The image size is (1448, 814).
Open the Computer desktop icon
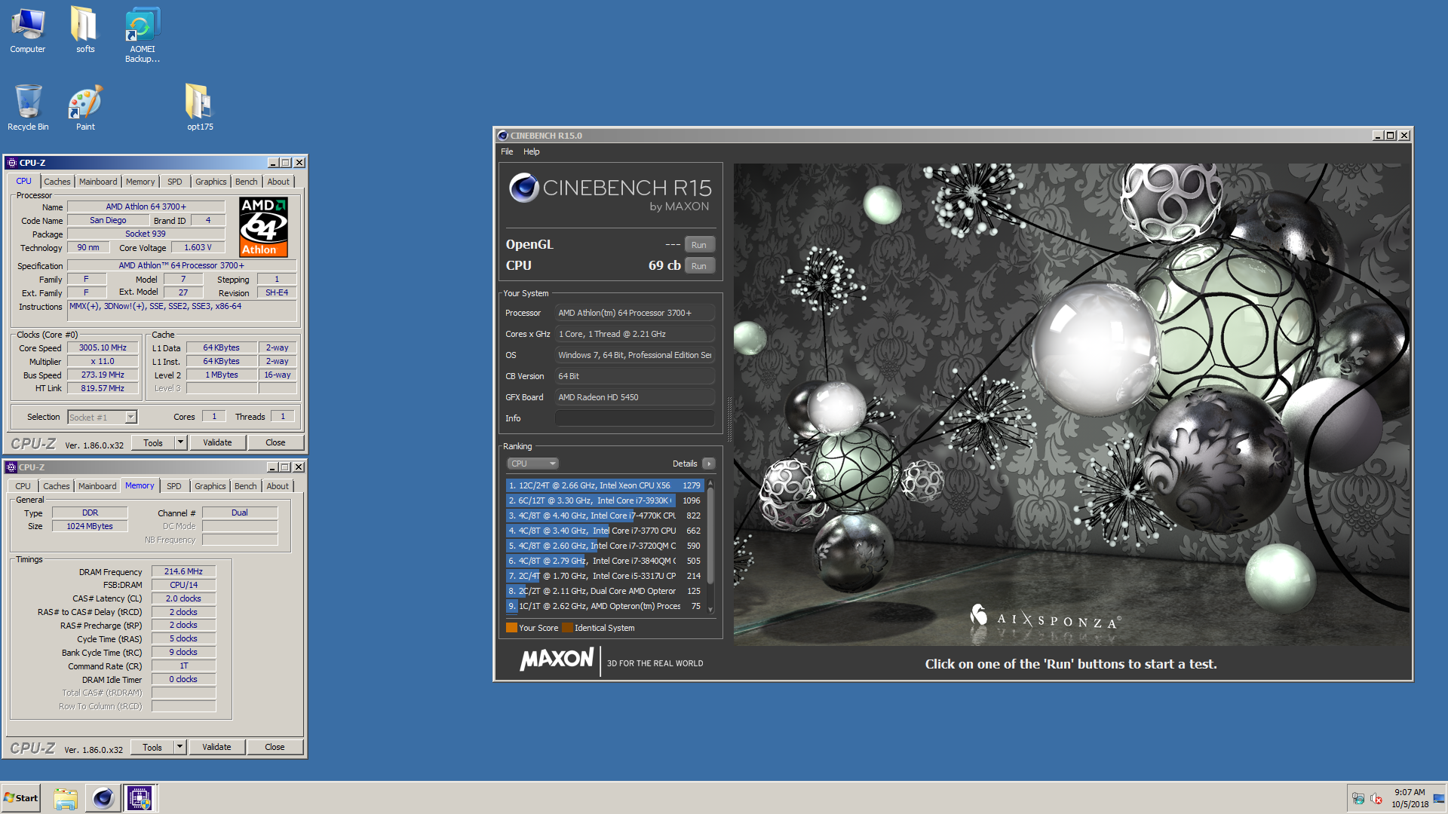coord(28,30)
